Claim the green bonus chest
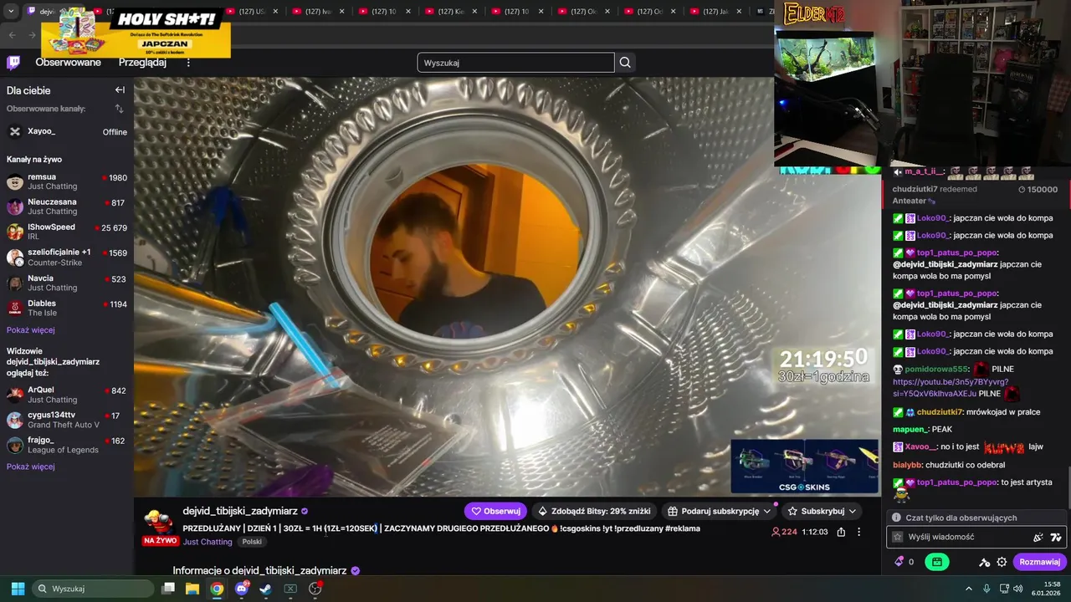The image size is (1071, 602). click(x=937, y=562)
